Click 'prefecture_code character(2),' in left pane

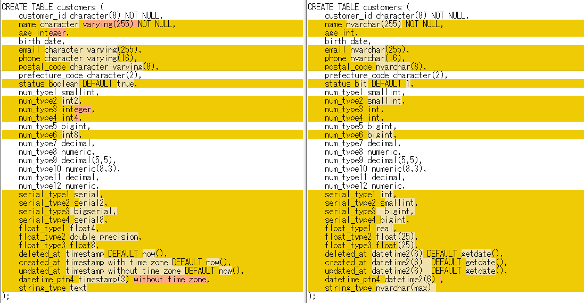tap(80, 75)
